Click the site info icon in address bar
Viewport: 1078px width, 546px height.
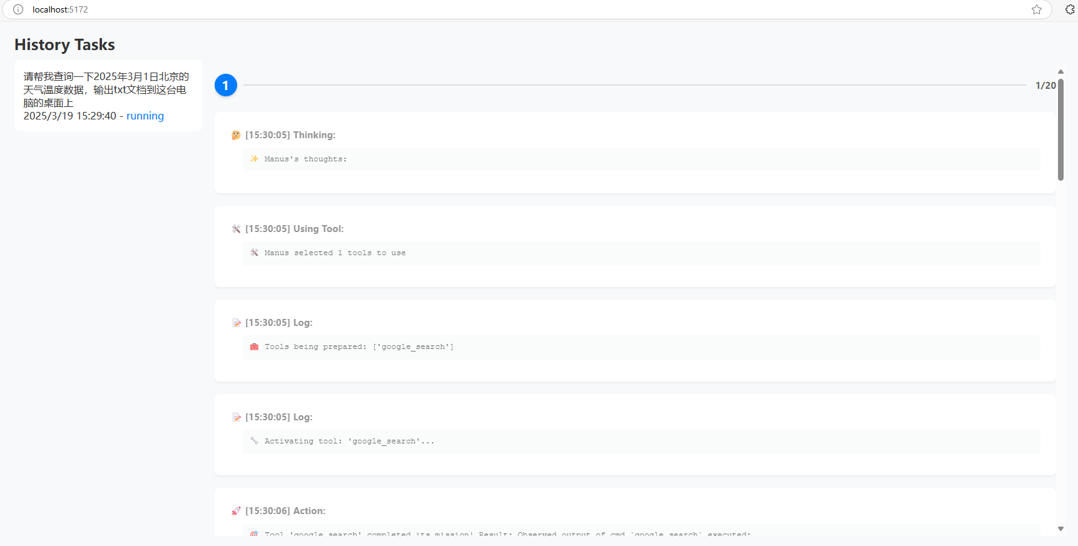point(18,9)
